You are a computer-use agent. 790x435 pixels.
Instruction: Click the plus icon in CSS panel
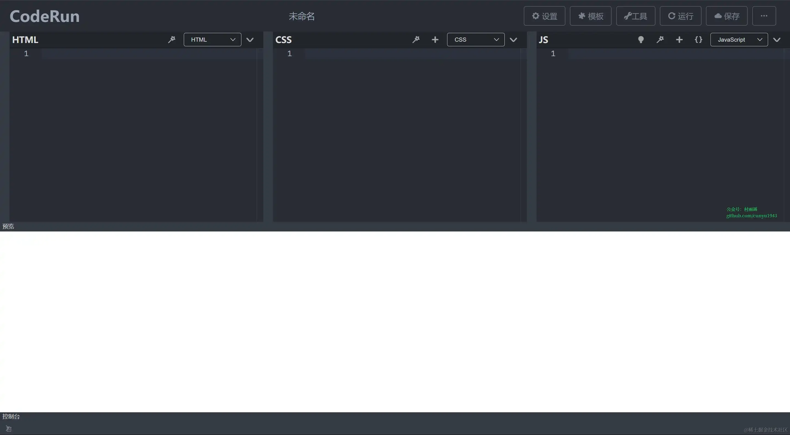point(435,39)
